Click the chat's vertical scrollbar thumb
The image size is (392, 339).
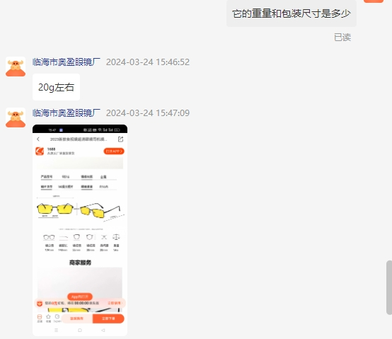click(x=389, y=287)
